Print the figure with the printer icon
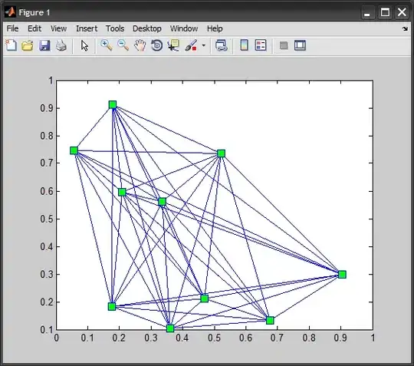Viewport: 414px width, 366px height. (61, 45)
